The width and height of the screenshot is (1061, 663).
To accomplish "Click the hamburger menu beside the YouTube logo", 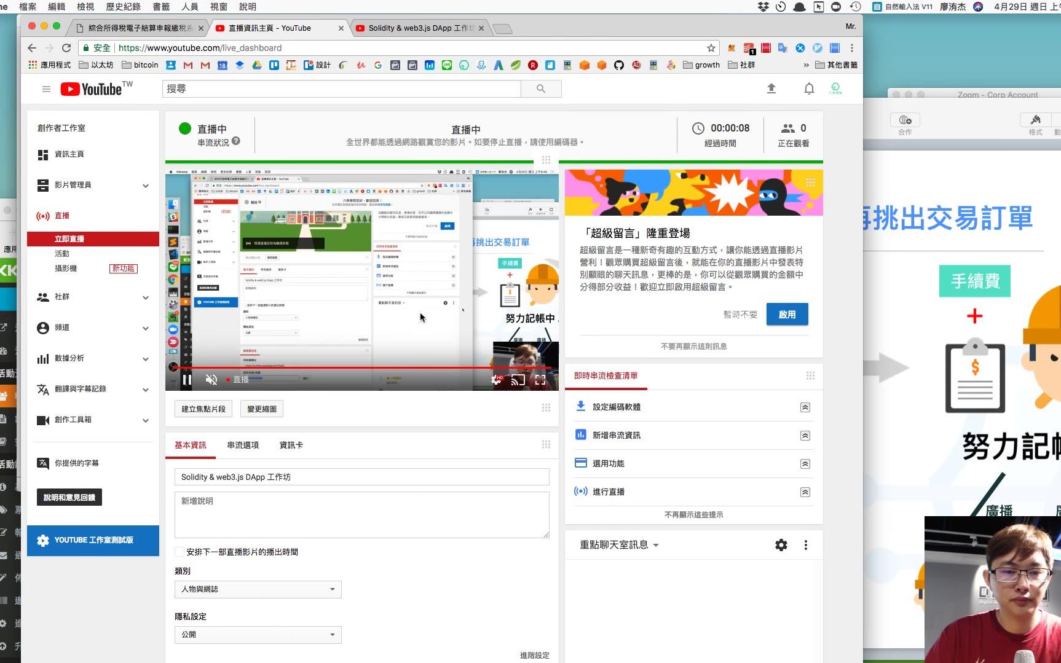I will pos(46,88).
